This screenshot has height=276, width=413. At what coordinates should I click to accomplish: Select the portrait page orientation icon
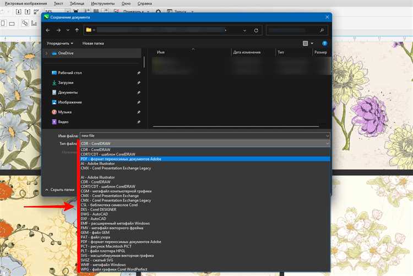[3, 24]
